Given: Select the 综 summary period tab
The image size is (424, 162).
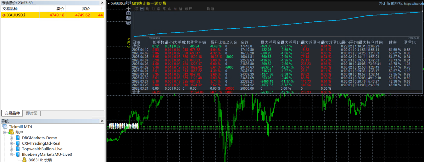Looking at the screenshot, I should [x=137, y=9].
